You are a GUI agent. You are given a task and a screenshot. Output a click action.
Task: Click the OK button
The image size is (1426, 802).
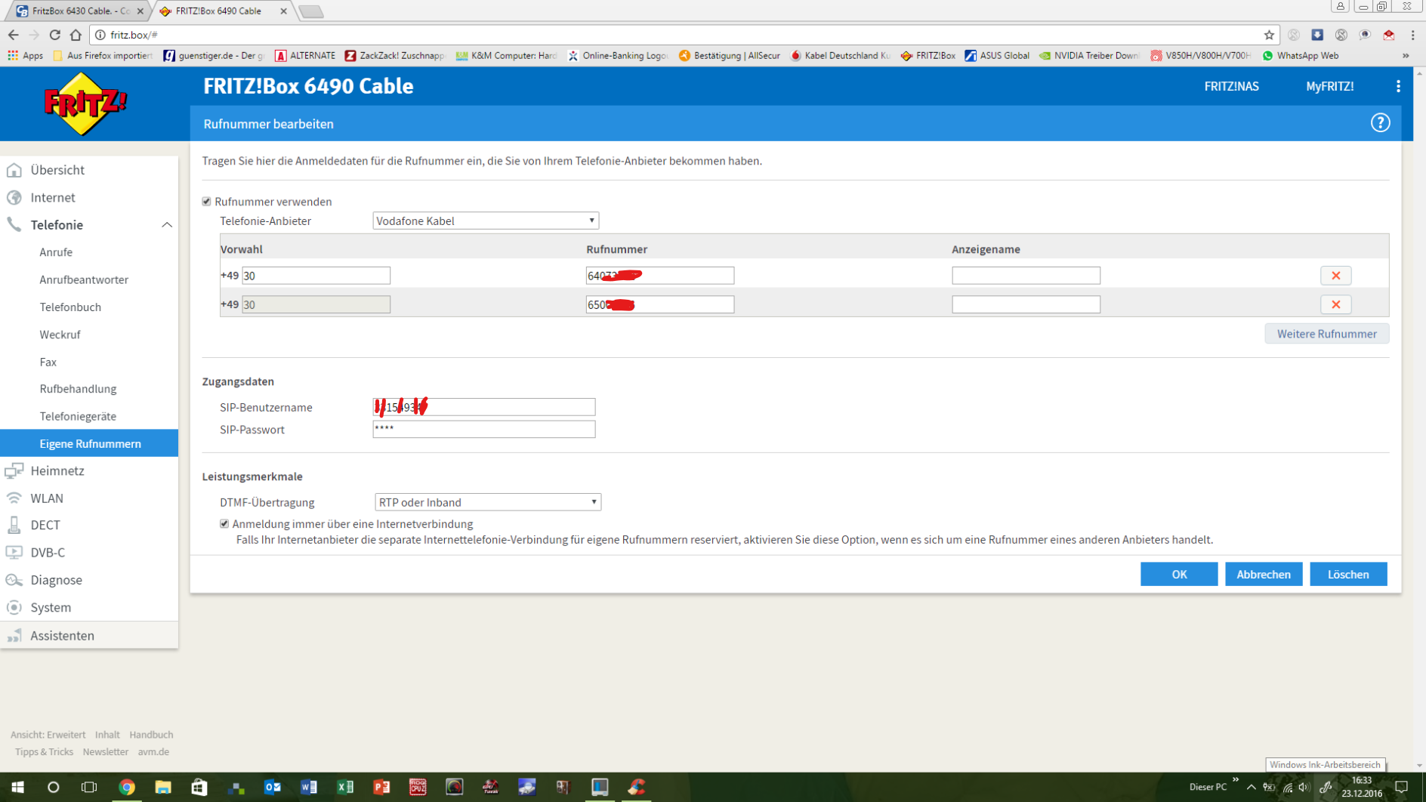(1179, 574)
